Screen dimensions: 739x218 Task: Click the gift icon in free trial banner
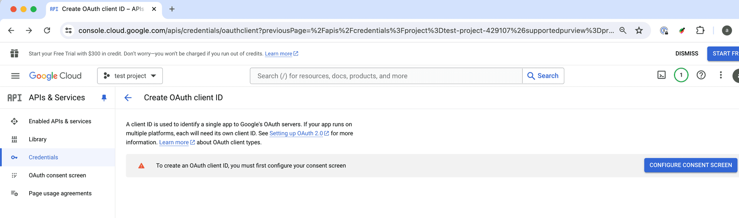point(14,54)
